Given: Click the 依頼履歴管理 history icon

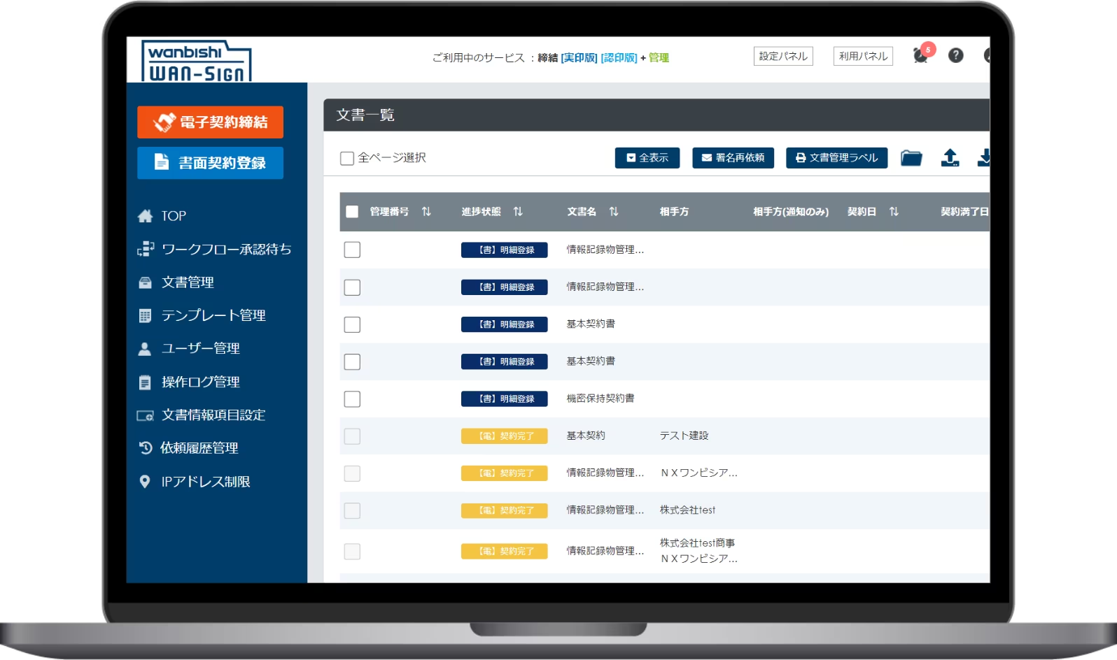Looking at the screenshot, I should 146,448.
